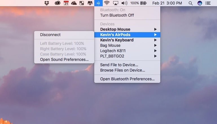The height and width of the screenshot is (124, 217).
Task: Select Kevin's AirPods in device list
Action: click(x=127, y=35)
